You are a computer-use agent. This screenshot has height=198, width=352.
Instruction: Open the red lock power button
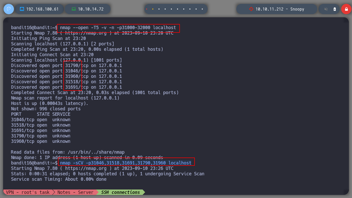[x=346, y=9]
